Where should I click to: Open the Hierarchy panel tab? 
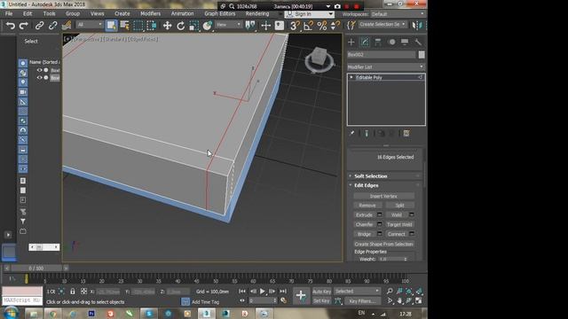378,42
